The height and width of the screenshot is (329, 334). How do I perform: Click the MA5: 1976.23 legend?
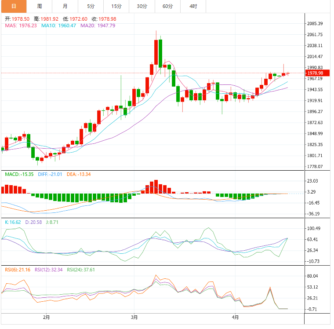tap(21, 26)
